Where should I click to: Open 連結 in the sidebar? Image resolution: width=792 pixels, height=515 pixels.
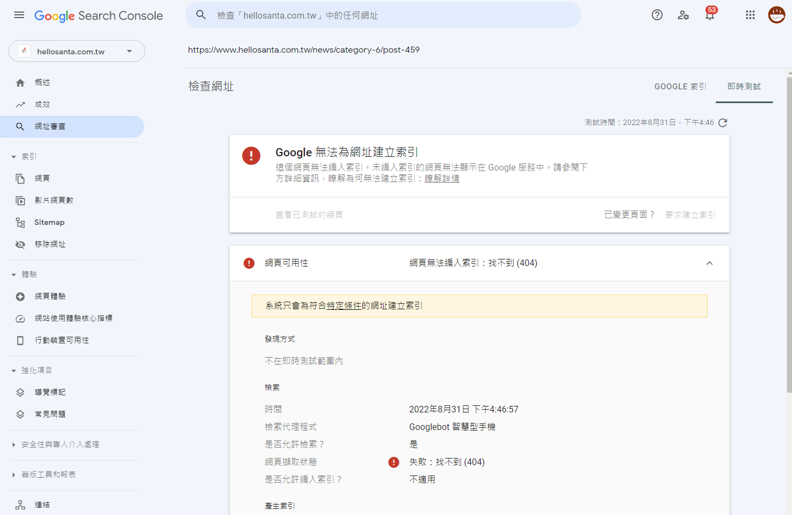(x=72, y=505)
